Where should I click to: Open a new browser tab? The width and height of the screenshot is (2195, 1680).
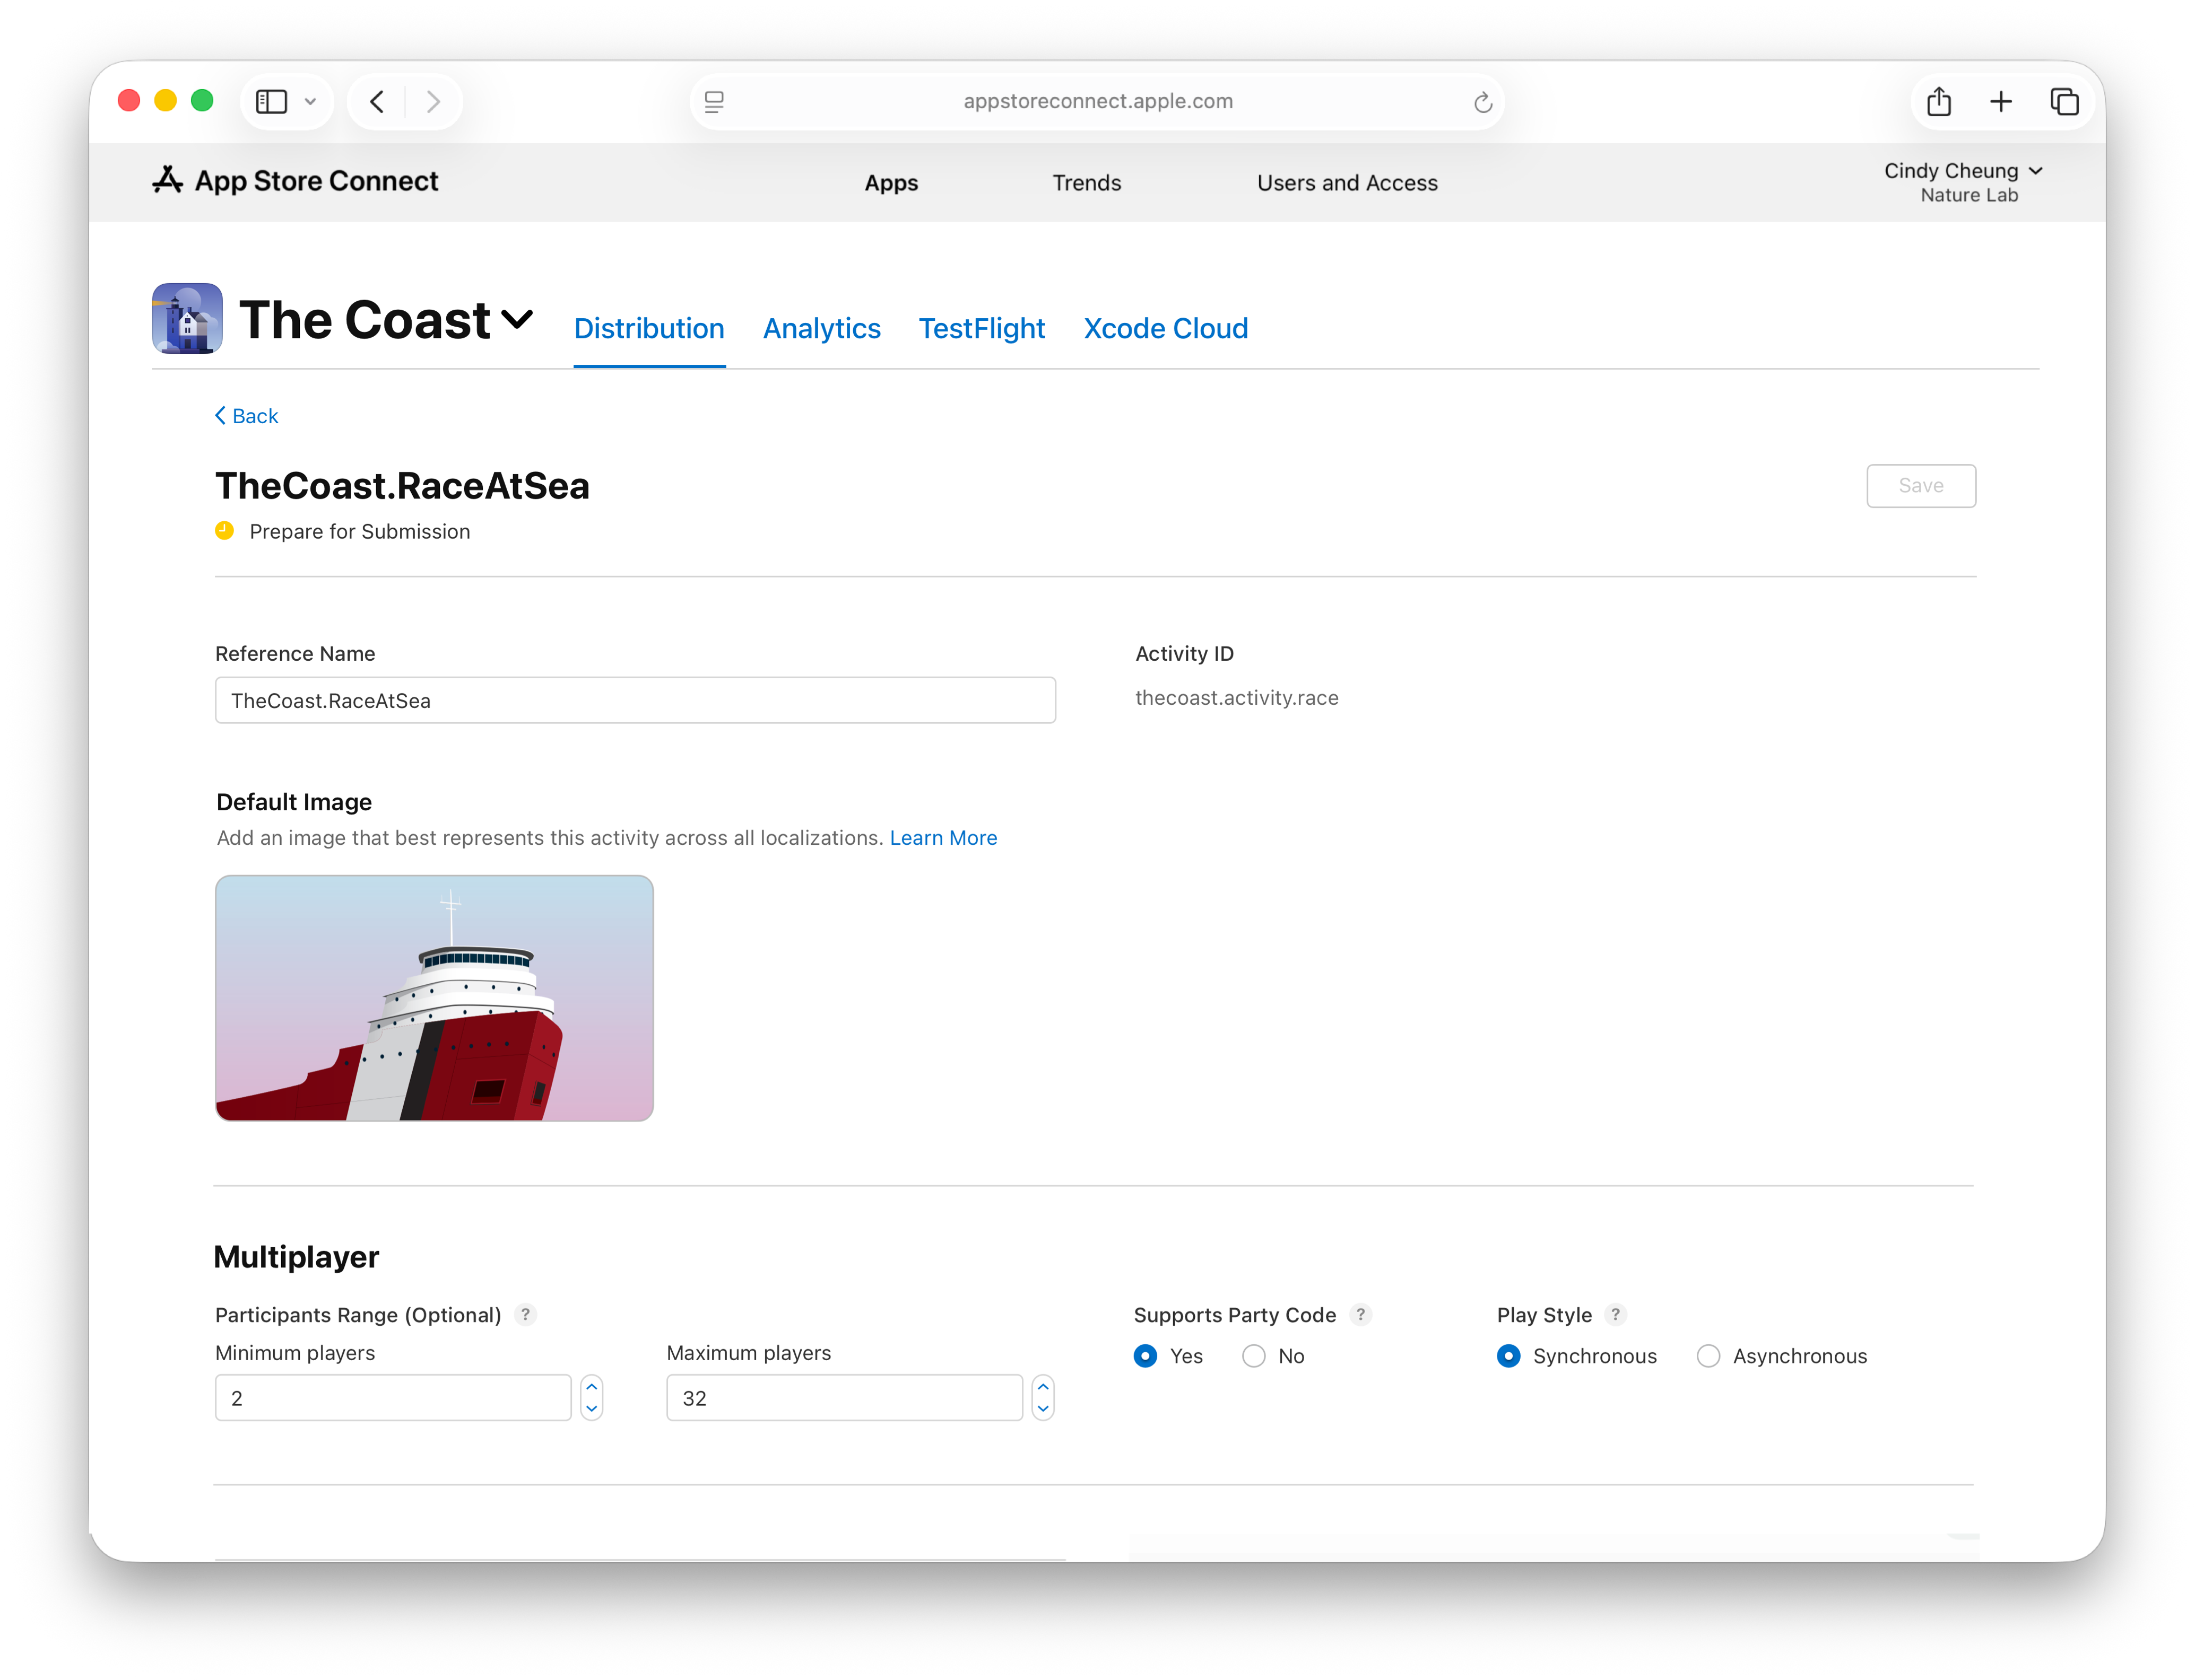tap(2001, 101)
